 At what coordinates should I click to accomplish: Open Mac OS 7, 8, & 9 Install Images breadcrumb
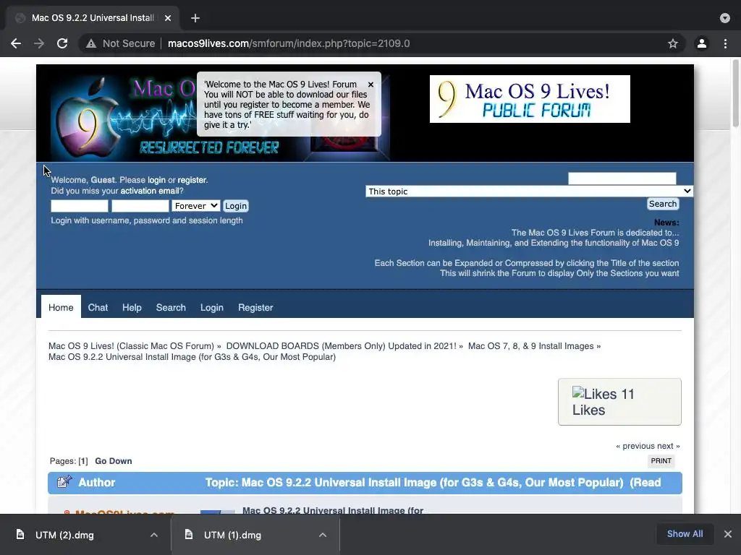(x=530, y=346)
